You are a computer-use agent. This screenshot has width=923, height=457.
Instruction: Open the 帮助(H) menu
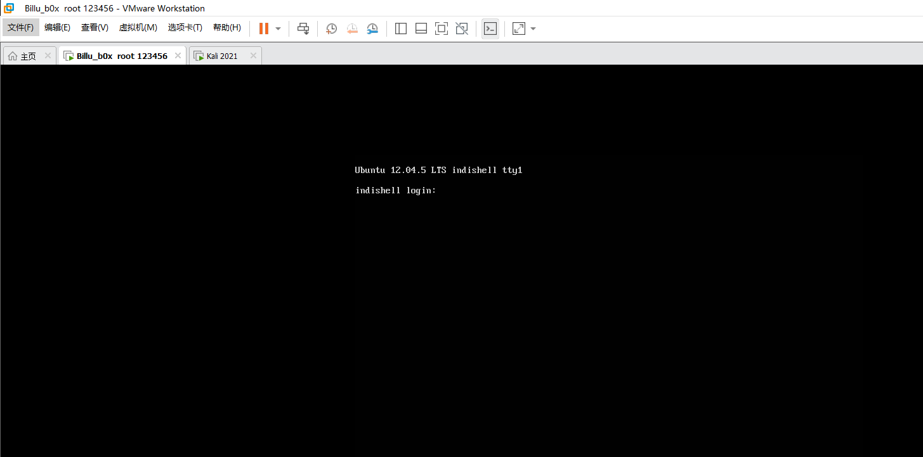[227, 28]
